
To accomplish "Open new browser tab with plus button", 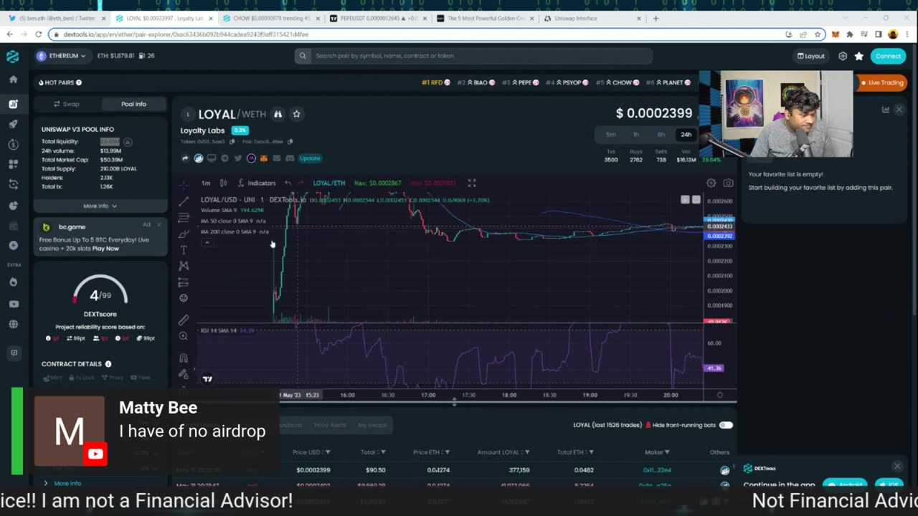I will click(x=656, y=18).
